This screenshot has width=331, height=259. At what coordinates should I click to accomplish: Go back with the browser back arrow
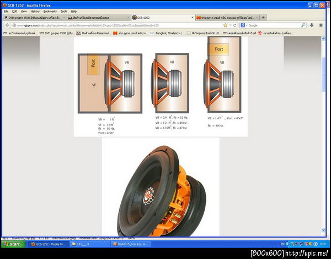coord(7,25)
